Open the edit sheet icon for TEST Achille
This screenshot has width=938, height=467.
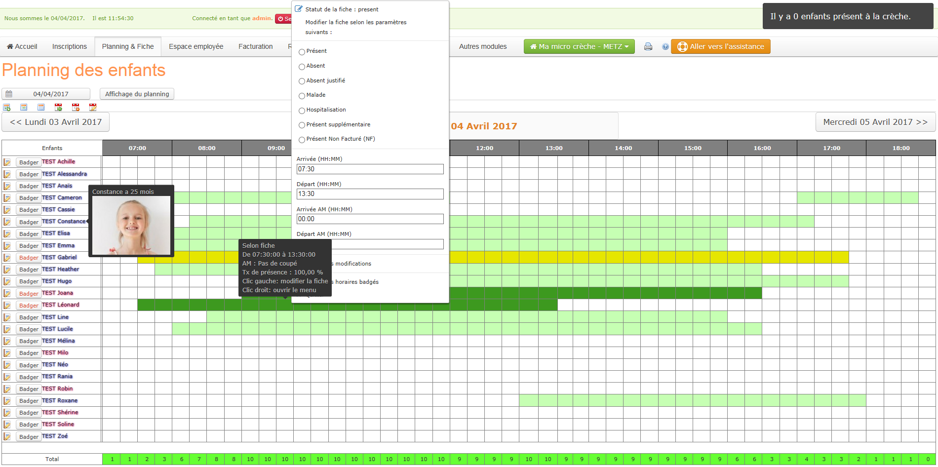tap(7, 162)
